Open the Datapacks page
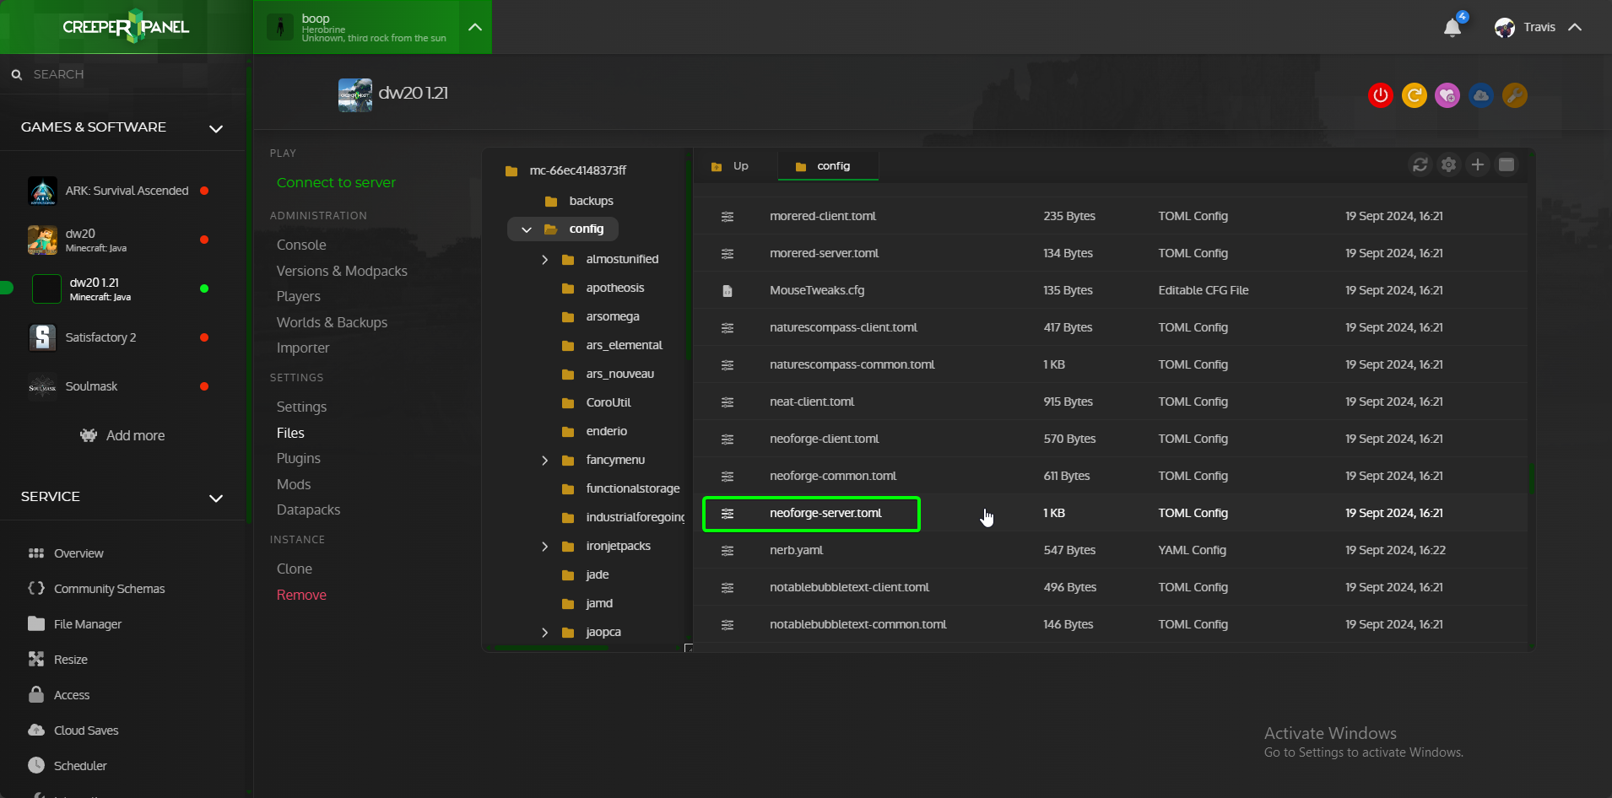Image resolution: width=1612 pixels, height=798 pixels. (308, 510)
